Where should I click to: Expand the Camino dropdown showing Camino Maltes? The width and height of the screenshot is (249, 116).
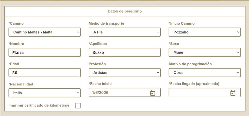pos(45,32)
